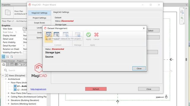Click the greyed third Connect group icon

pyautogui.click(x=66, y=35)
